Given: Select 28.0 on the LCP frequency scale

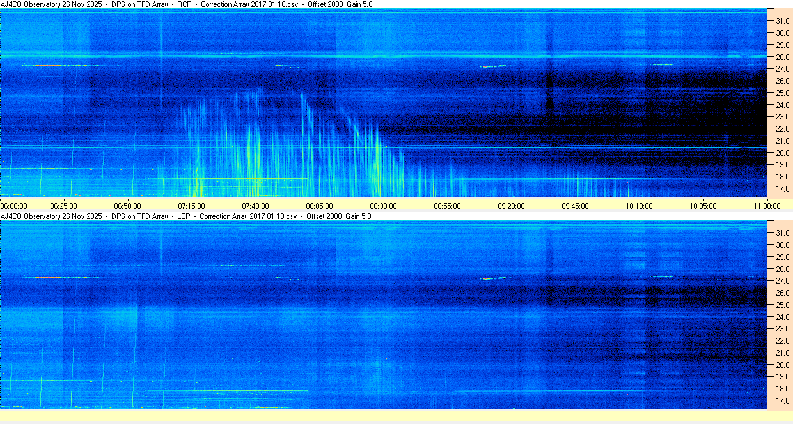Looking at the screenshot, I should [782, 269].
